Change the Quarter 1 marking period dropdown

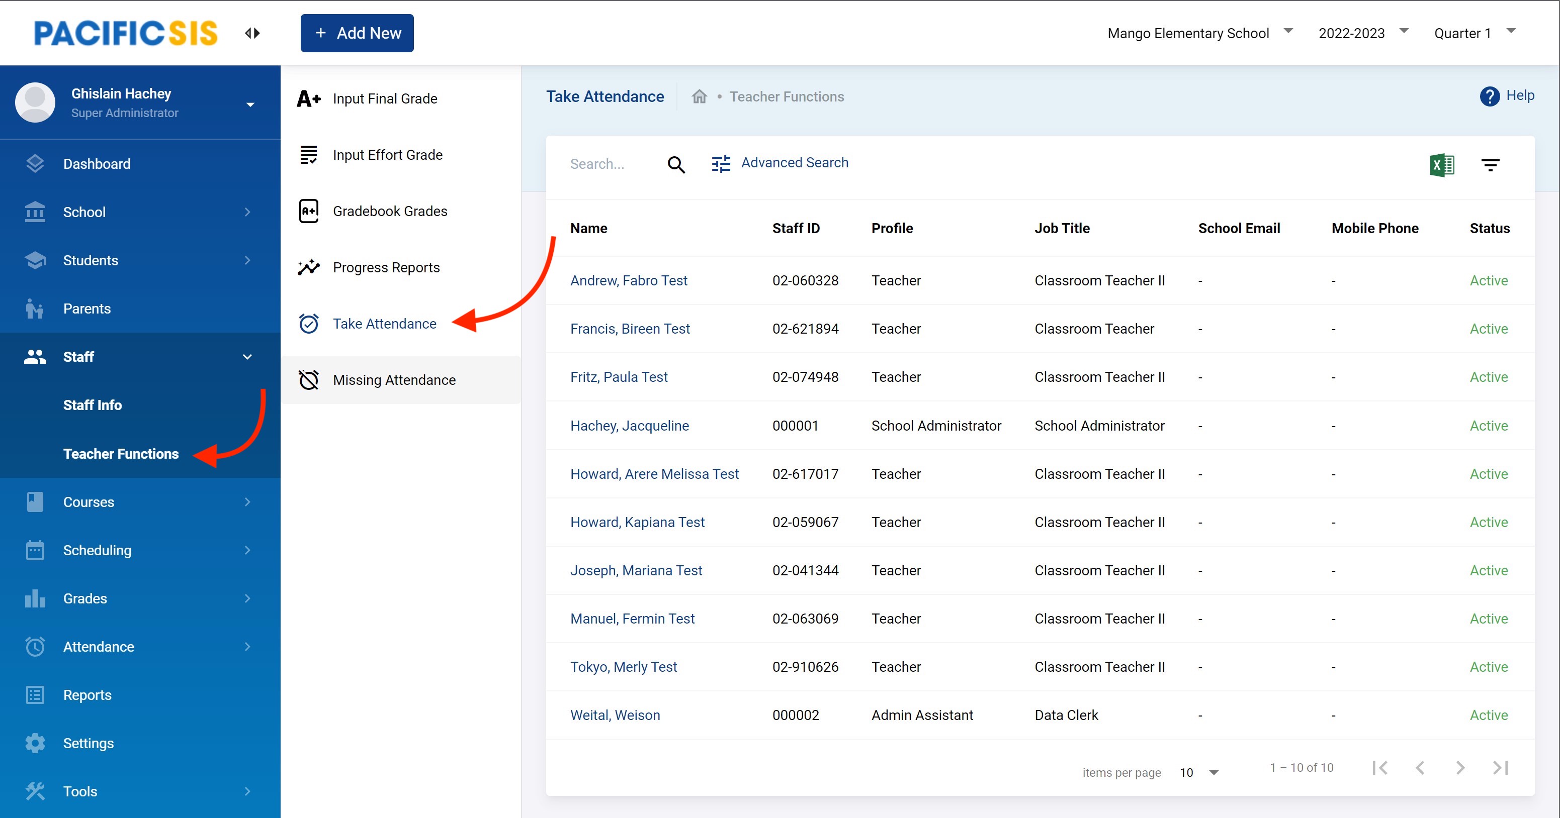tap(1474, 33)
